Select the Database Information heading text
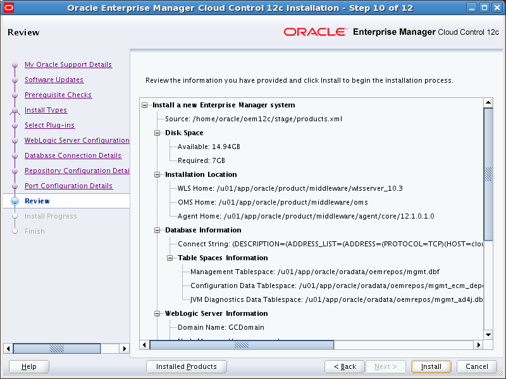Screen dimensions: 506x379 pos(203,230)
